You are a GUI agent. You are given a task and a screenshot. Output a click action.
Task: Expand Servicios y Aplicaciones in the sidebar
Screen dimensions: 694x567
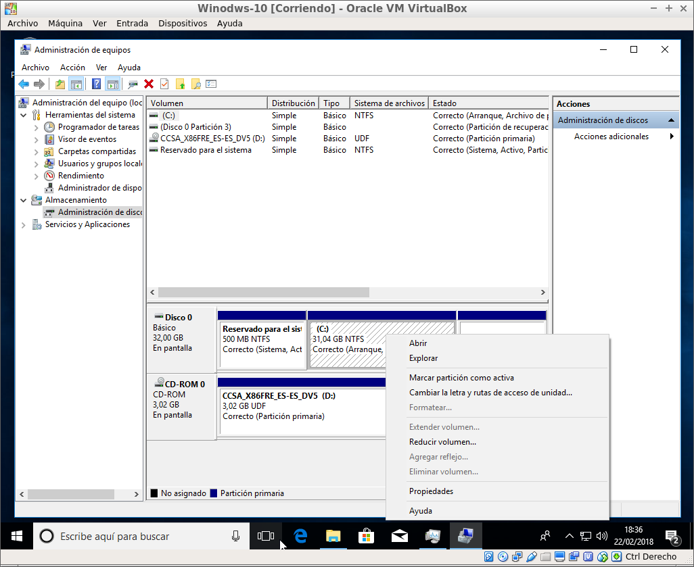click(x=23, y=224)
